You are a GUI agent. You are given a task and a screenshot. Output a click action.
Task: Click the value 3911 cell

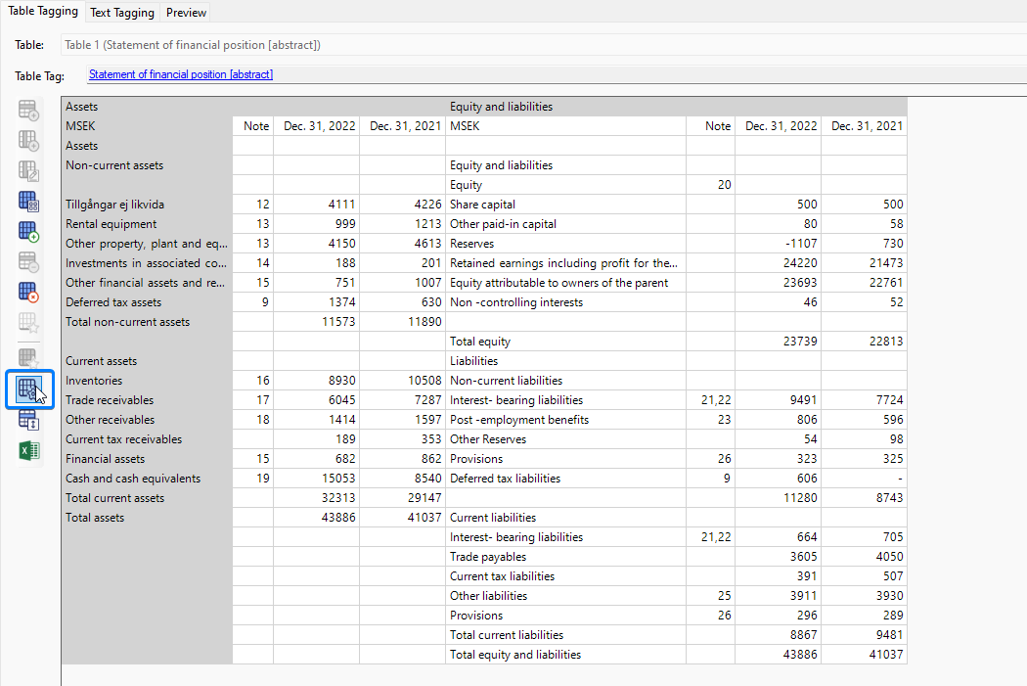[779, 596]
